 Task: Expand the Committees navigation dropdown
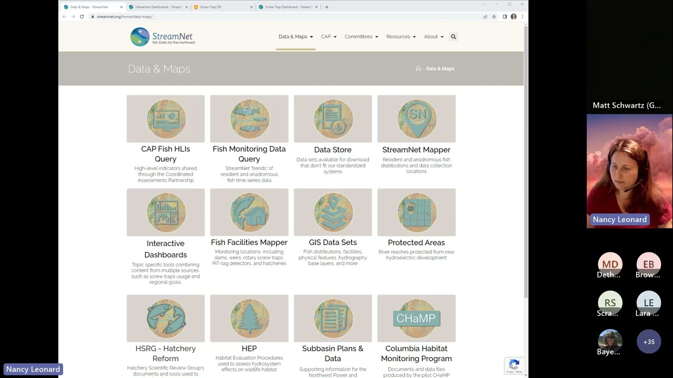361,37
